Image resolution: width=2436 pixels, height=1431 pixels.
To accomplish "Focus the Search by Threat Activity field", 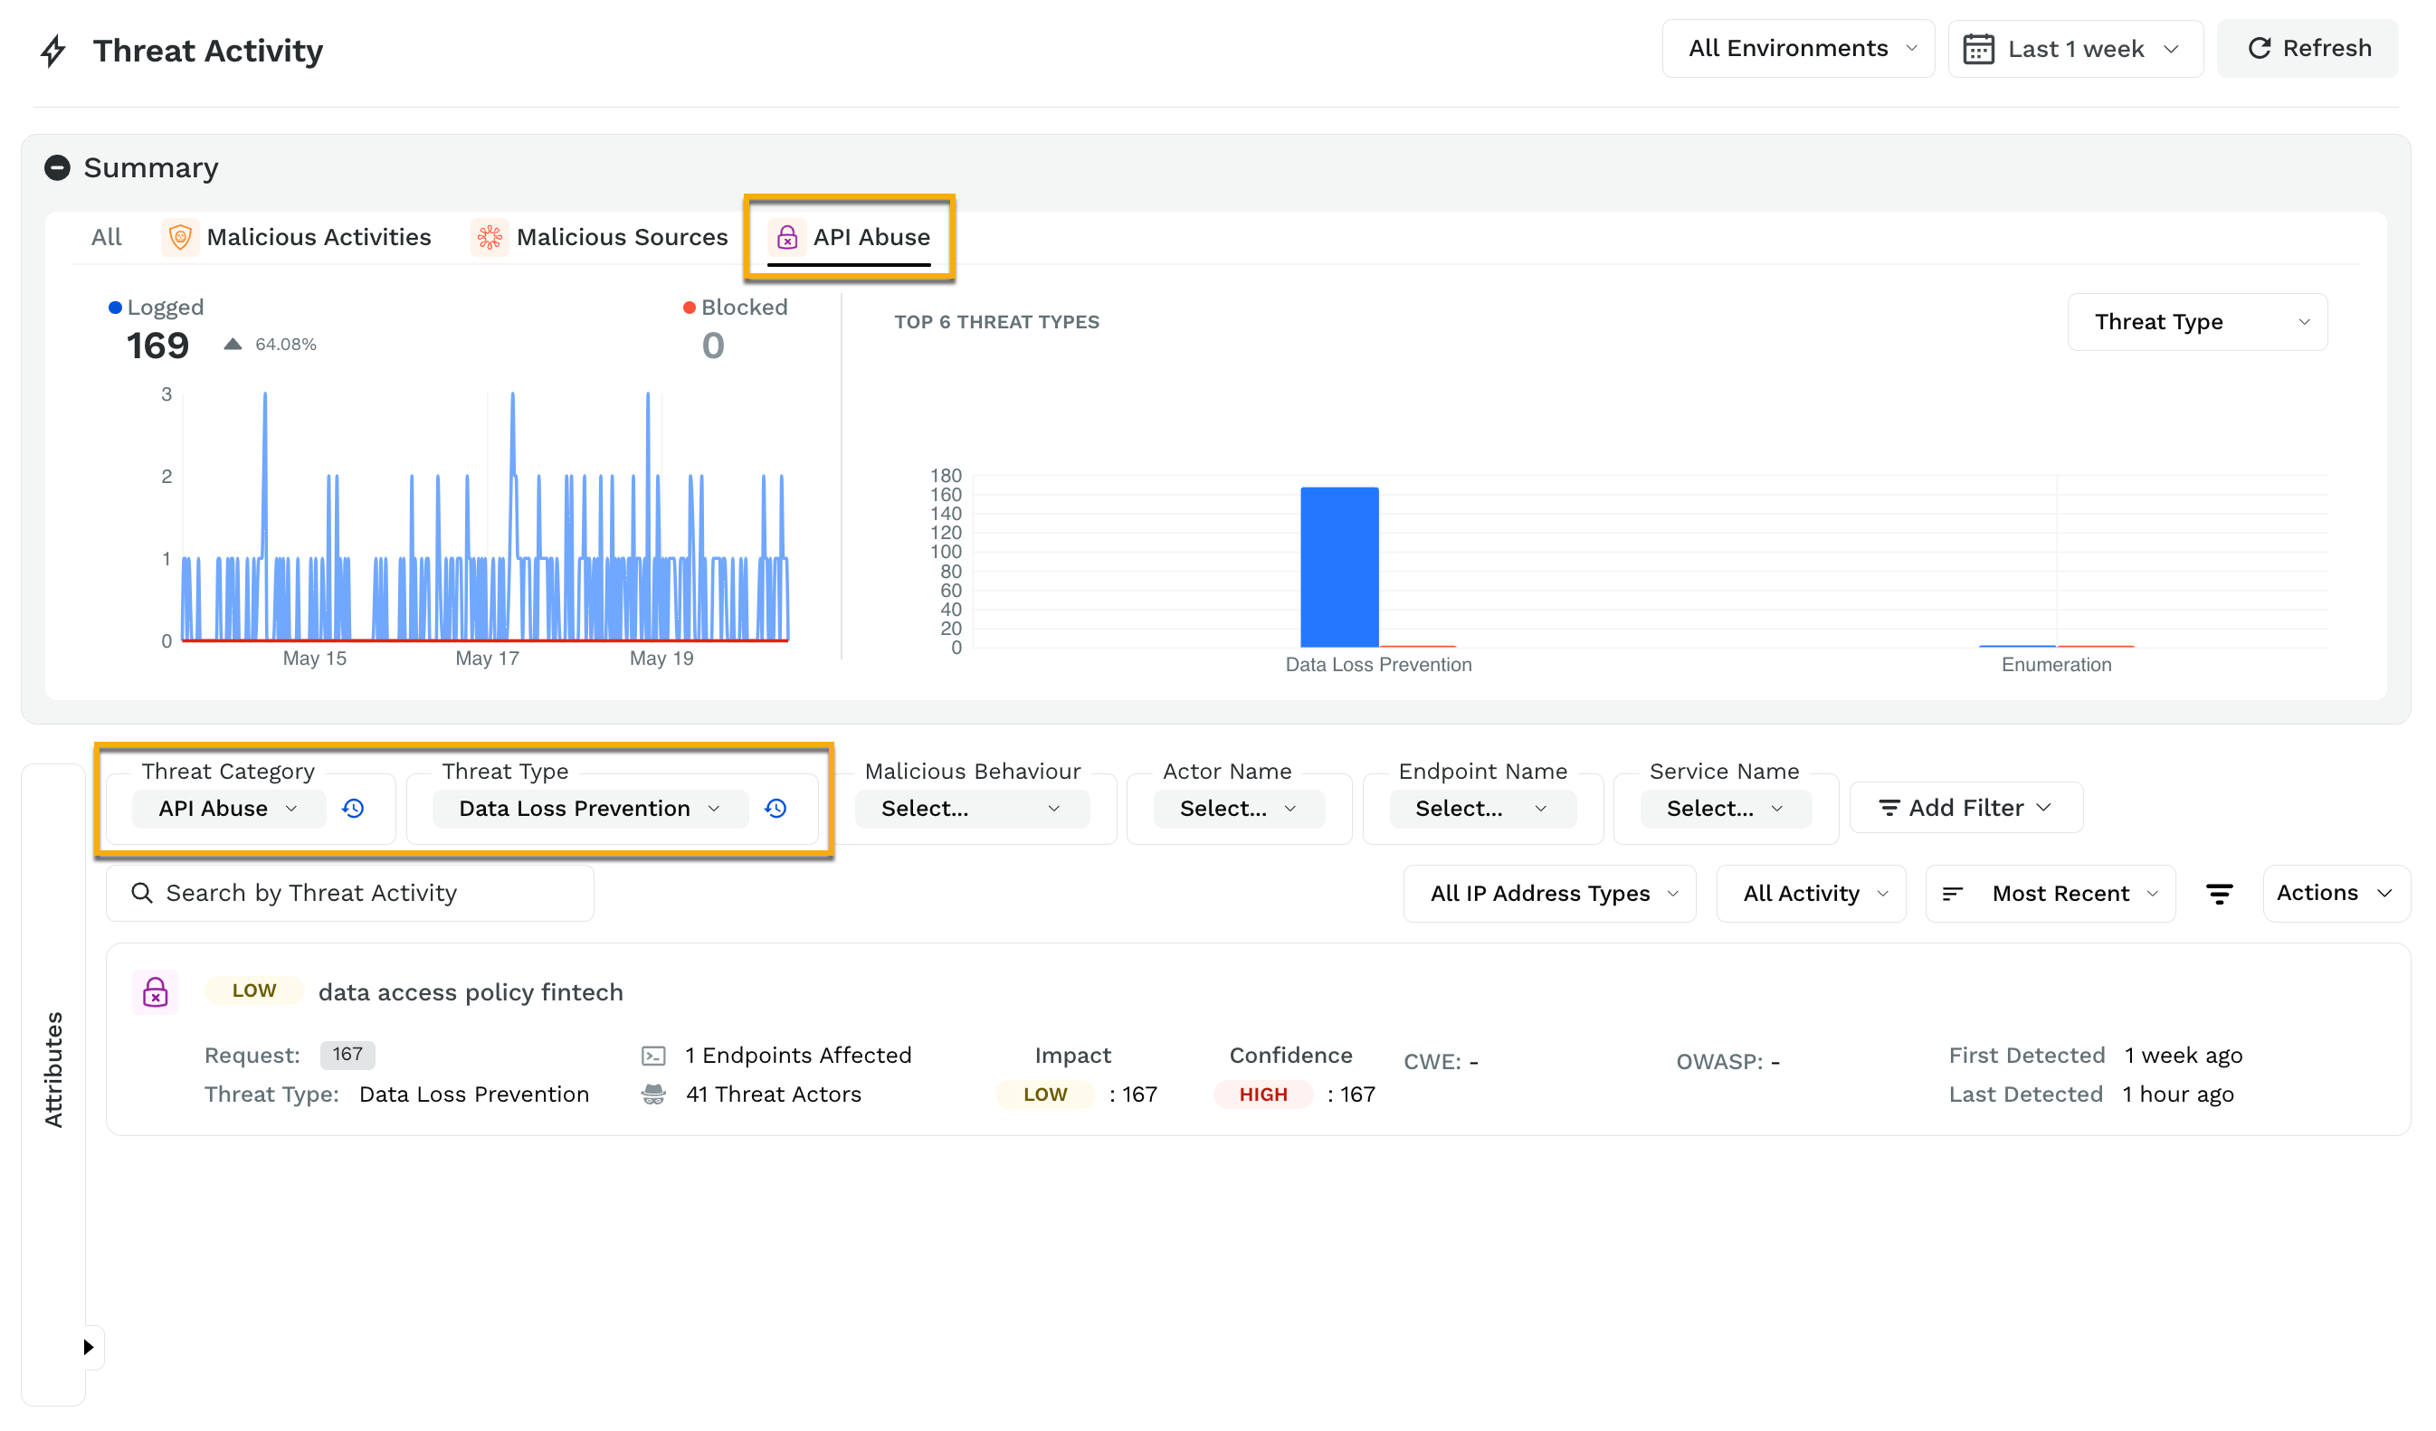I will pyautogui.click(x=350, y=893).
